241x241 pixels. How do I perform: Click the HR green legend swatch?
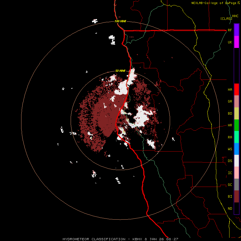pos(236,125)
